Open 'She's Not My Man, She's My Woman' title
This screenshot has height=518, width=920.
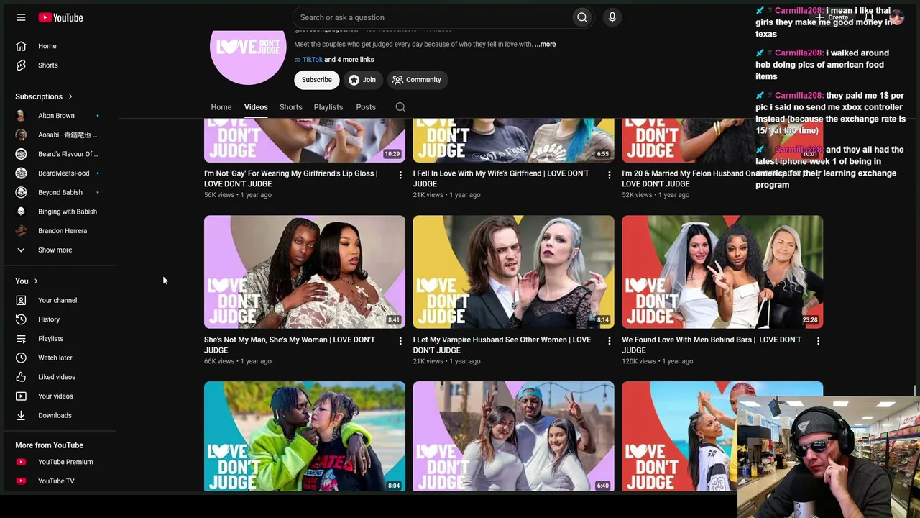(290, 345)
